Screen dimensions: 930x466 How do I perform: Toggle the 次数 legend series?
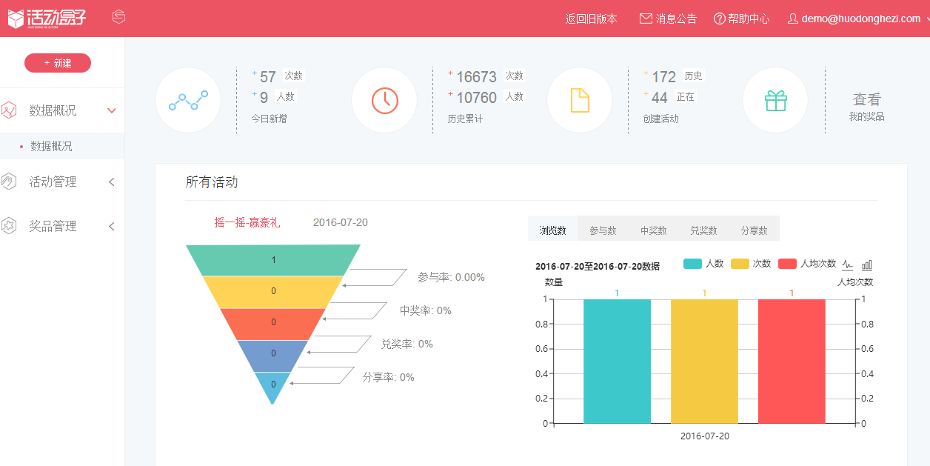tap(751, 264)
